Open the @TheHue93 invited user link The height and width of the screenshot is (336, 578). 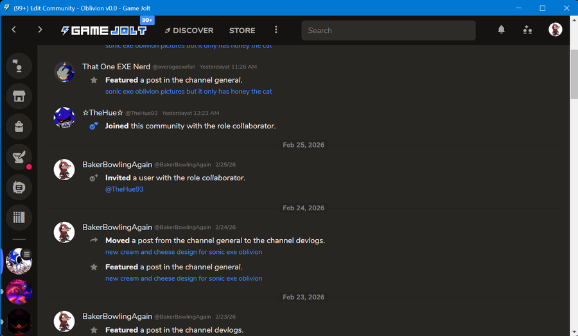coord(124,189)
